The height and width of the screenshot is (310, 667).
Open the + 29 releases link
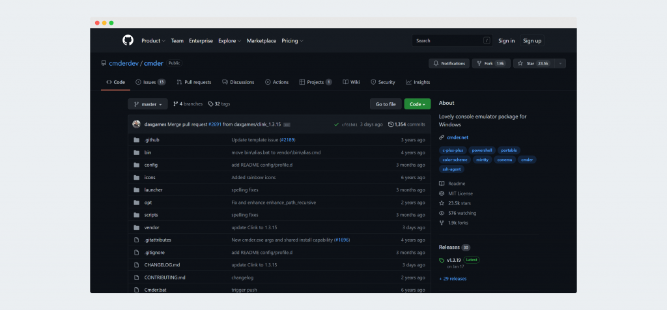click(x=453, y=279)
